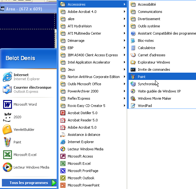196x189 pixels.
Task: Expand the EBP folder
Action: click(93, 48)
